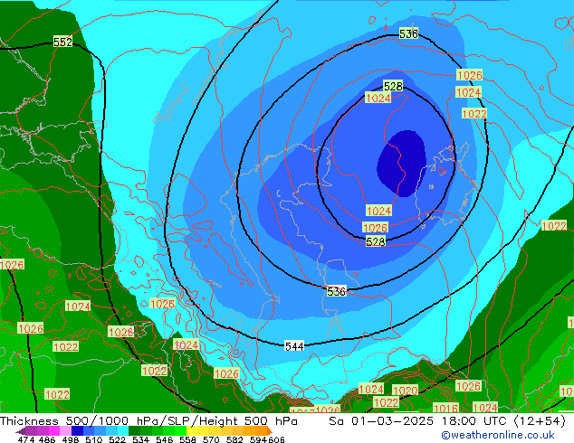This screenshot has width=574, height=443.
Task: Click the 544 height contour label
Action: click(294, 346)
